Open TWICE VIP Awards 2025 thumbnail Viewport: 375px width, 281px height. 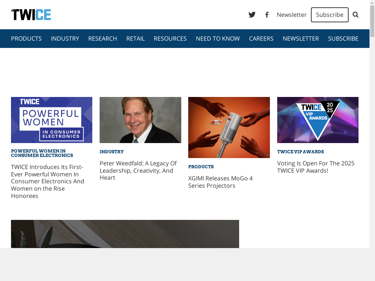coord(318,120)
